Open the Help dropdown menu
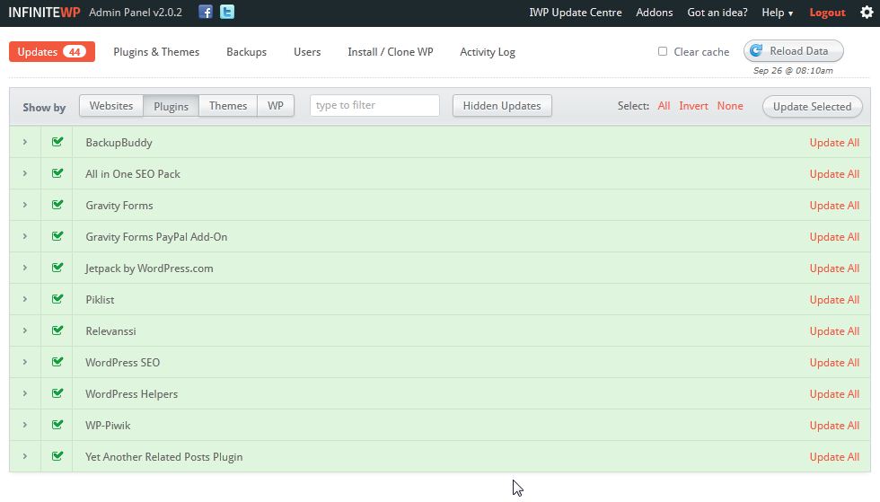The width and height of the screenshot is (880, 502). (x=778, y=13)
